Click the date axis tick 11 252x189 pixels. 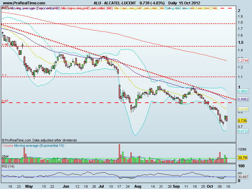coord(186,186)
